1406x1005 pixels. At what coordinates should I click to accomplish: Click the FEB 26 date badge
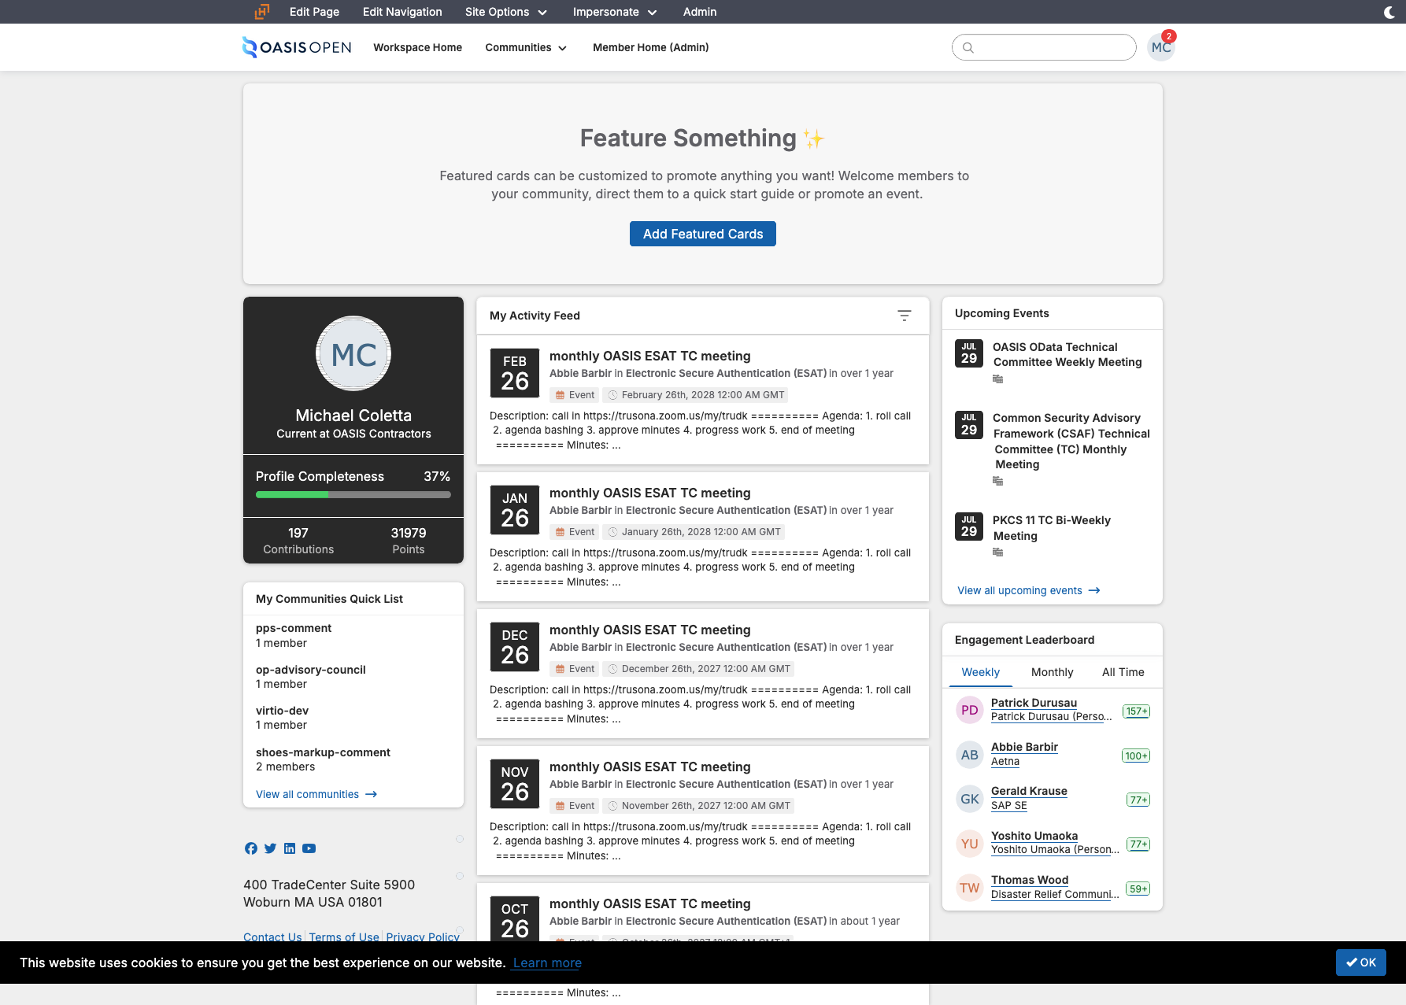pyautogui.click(x=515, y=373)
